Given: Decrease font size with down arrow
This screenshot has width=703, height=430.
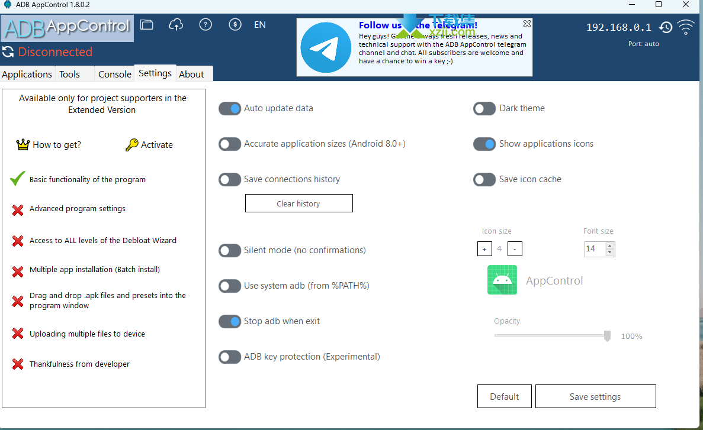Looking at the screenshot, I should pos(610,252).
